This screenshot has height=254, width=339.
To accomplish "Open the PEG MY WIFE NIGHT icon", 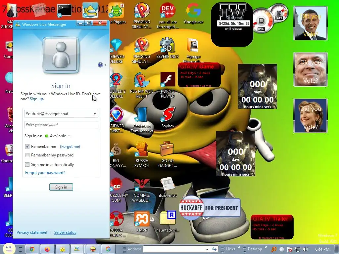I will click(x=142, y=85).
